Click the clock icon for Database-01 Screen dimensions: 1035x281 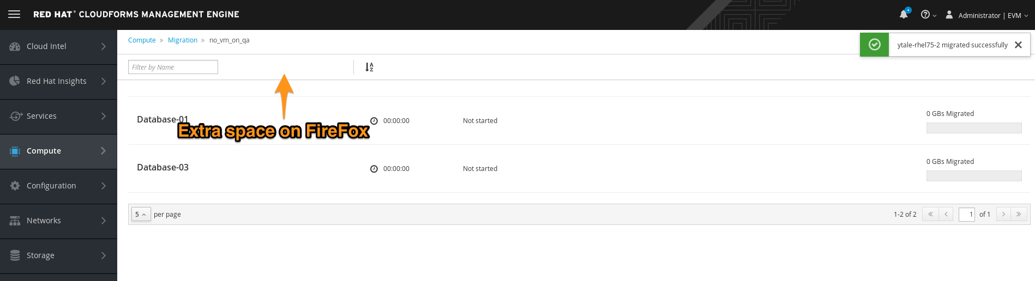[374, 121]
